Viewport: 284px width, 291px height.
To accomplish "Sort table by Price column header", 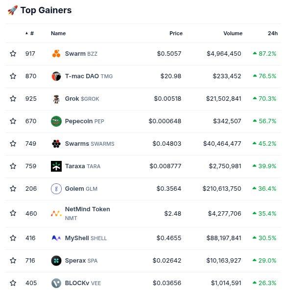I will coord(176,33).
